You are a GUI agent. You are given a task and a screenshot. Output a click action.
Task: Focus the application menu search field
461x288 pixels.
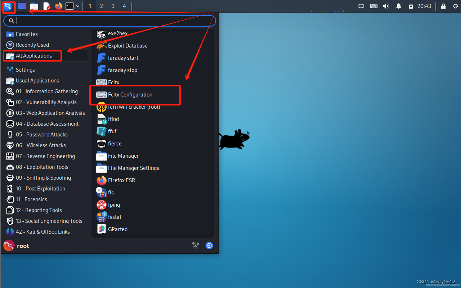(x=110, y=21)
